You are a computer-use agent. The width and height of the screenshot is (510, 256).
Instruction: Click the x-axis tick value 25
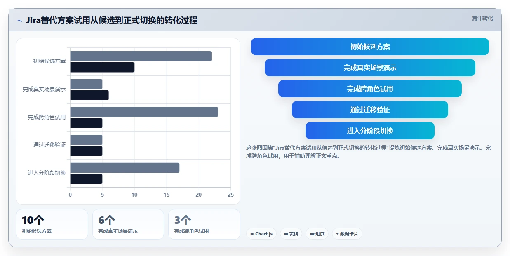(231, 195)
